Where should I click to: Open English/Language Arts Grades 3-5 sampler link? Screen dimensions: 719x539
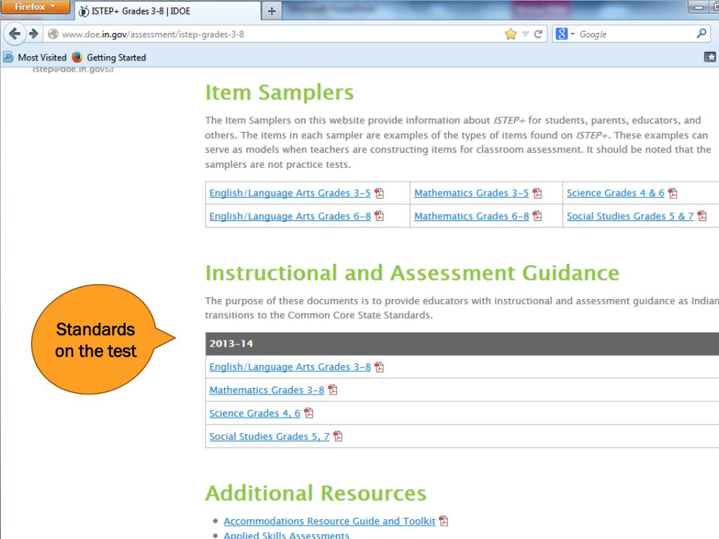[x=290, y=193]
